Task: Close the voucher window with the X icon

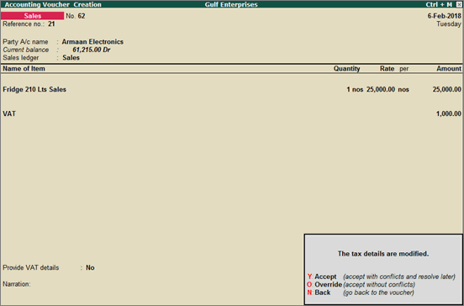Action: (x=459, y=4)
